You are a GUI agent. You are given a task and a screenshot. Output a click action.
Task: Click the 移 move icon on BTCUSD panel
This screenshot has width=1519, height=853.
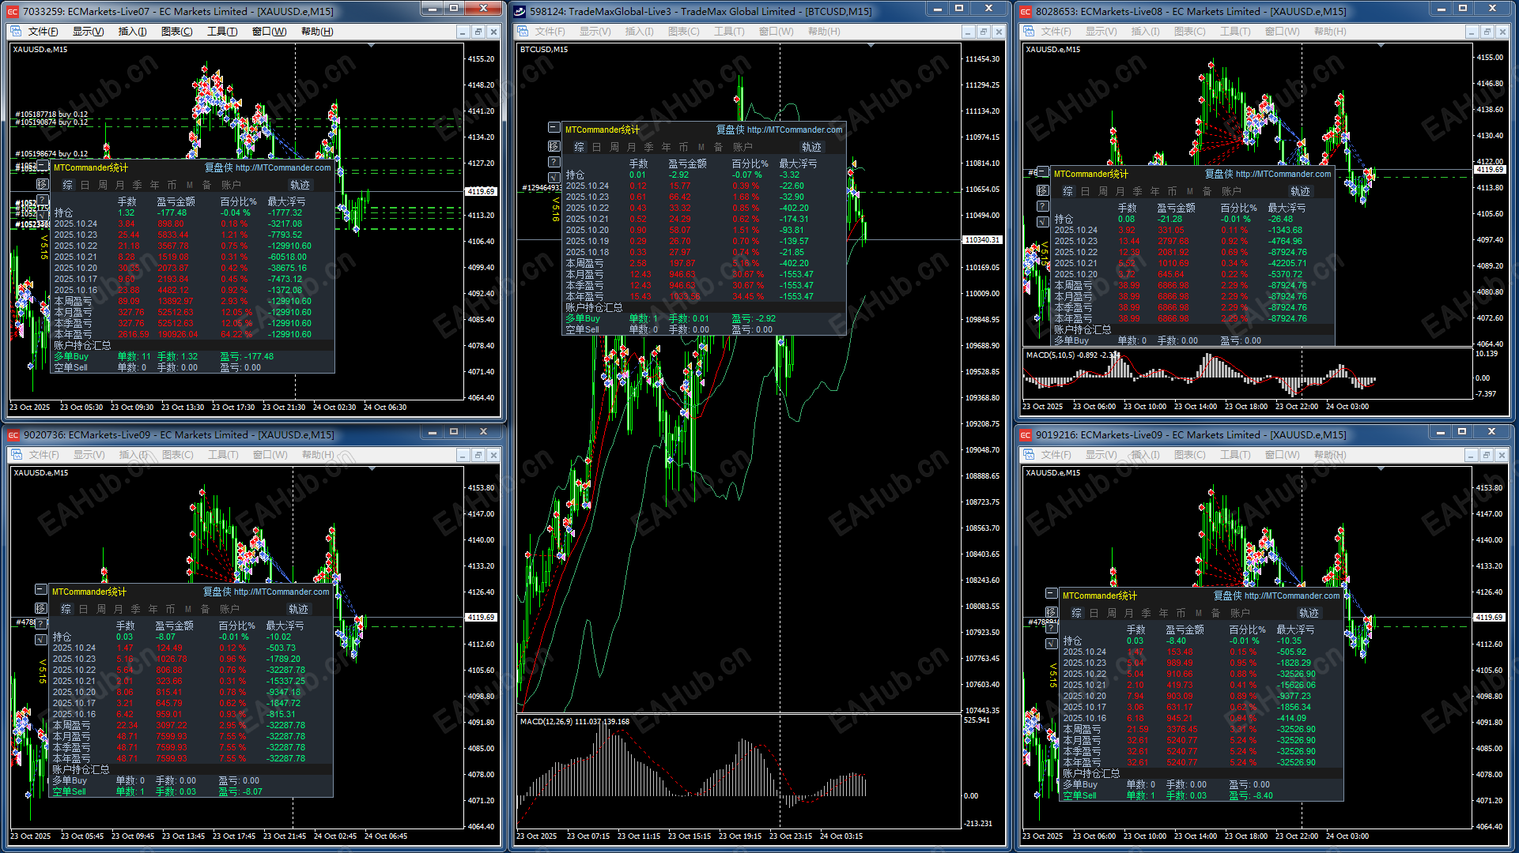point(554,146)
